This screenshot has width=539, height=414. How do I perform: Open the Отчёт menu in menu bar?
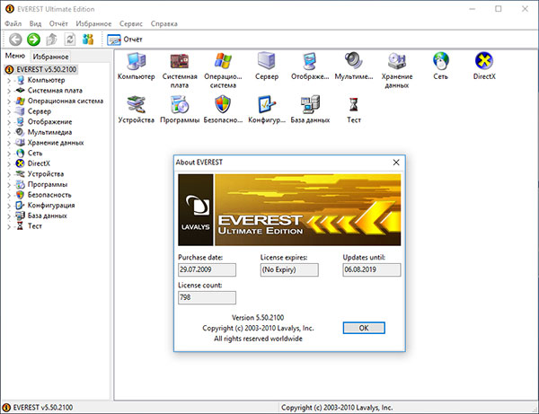pyautogui.click(x=58, y=23)
